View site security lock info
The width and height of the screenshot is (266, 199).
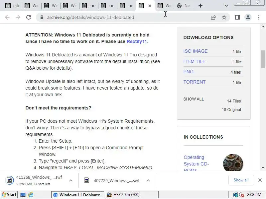tap(42, 17)
